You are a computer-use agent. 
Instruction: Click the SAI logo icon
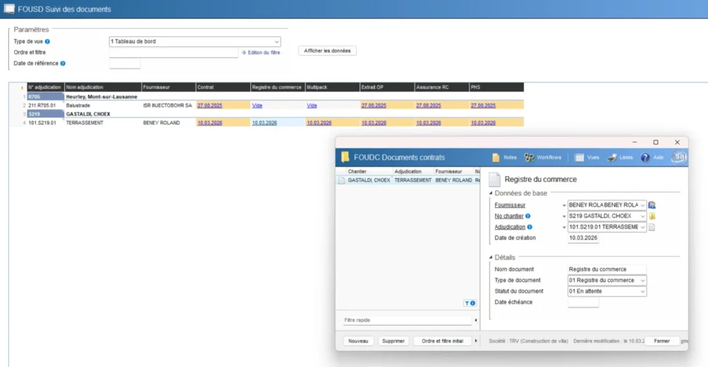click(x=679, y=157)
